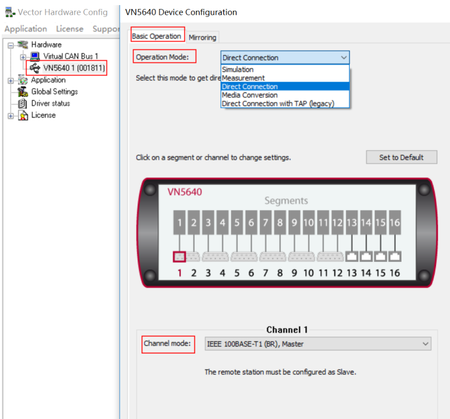450x419 pixels.
Task: Choose Media Conversion operation mode
Action: coord(286,95)
